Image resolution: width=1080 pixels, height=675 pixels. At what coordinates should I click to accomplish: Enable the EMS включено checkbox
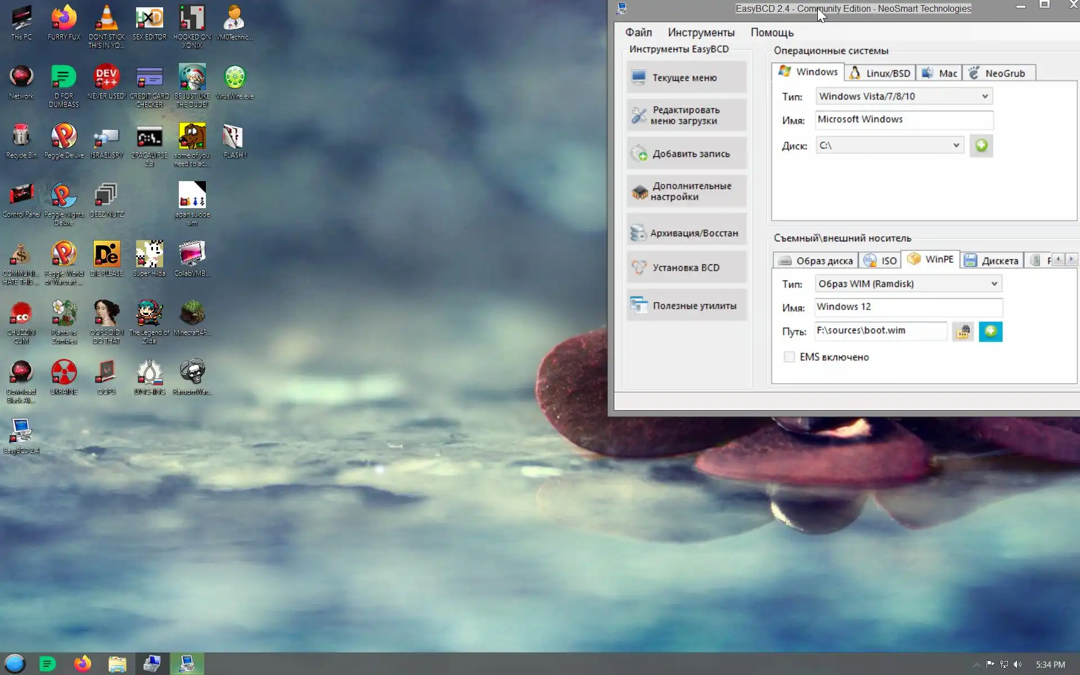coord(789,357)
